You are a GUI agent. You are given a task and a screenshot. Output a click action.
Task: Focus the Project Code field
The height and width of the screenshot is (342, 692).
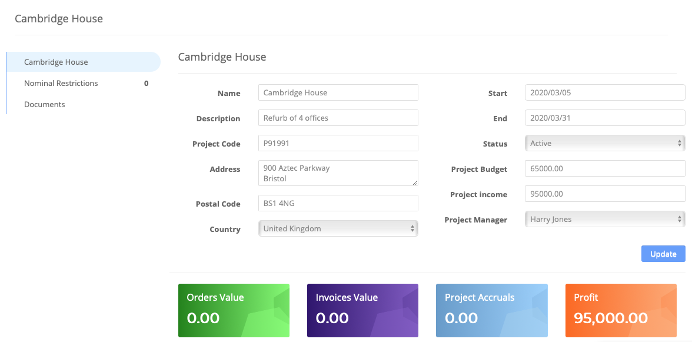click(338, 143)
